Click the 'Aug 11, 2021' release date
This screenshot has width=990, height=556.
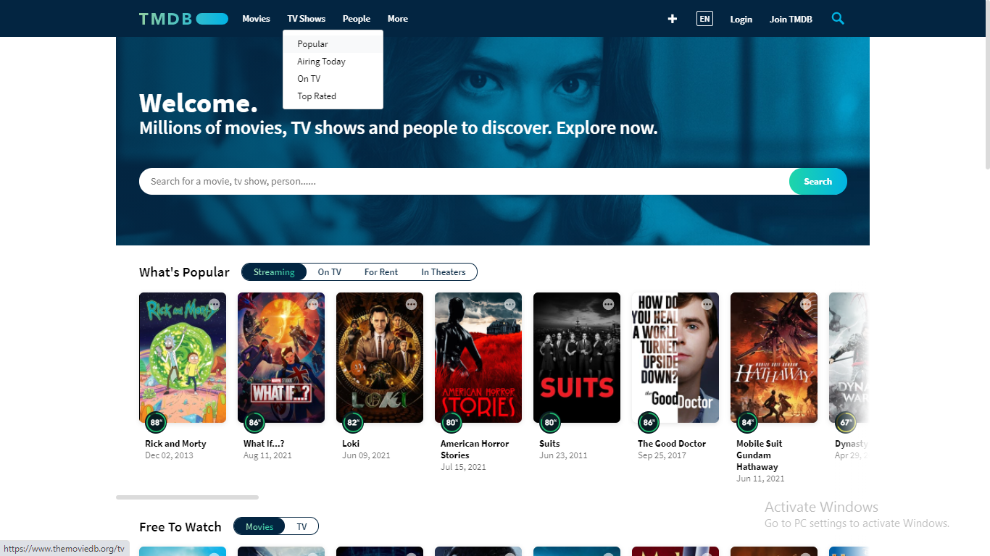(267, 455)
